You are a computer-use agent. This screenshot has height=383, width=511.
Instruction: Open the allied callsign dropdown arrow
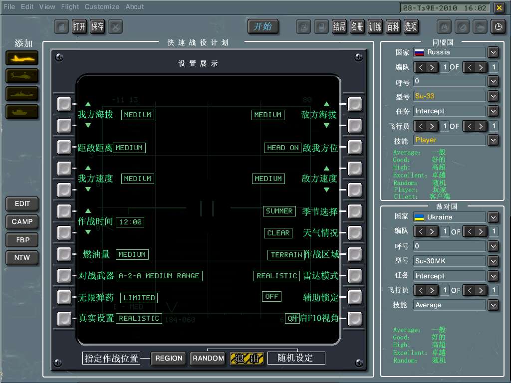pos(493,81)
